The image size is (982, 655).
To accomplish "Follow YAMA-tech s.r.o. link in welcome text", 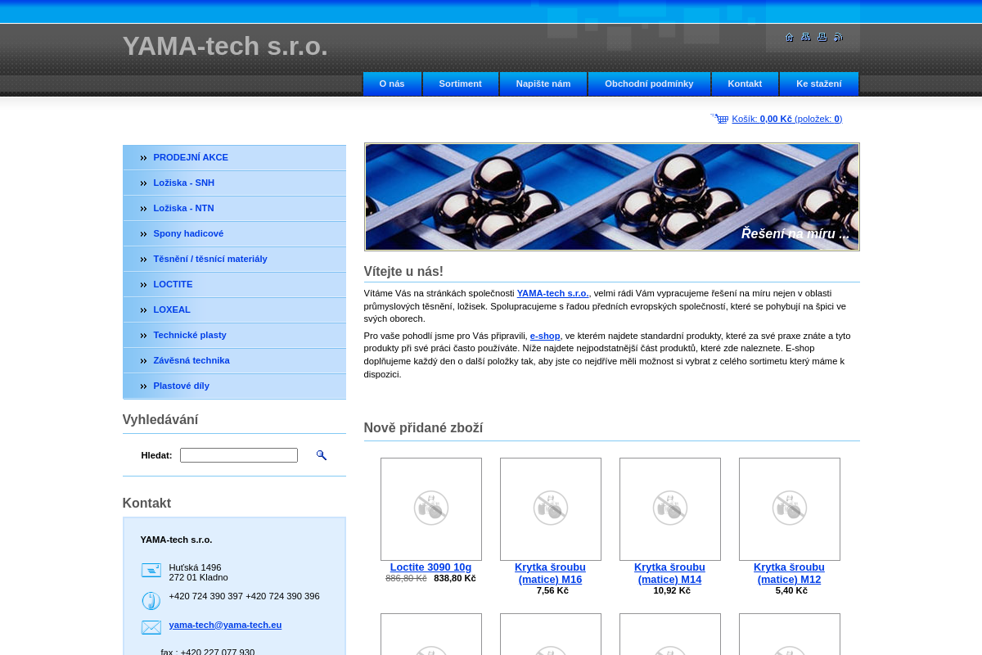I will pyautogui.click(x=552, y=293).
